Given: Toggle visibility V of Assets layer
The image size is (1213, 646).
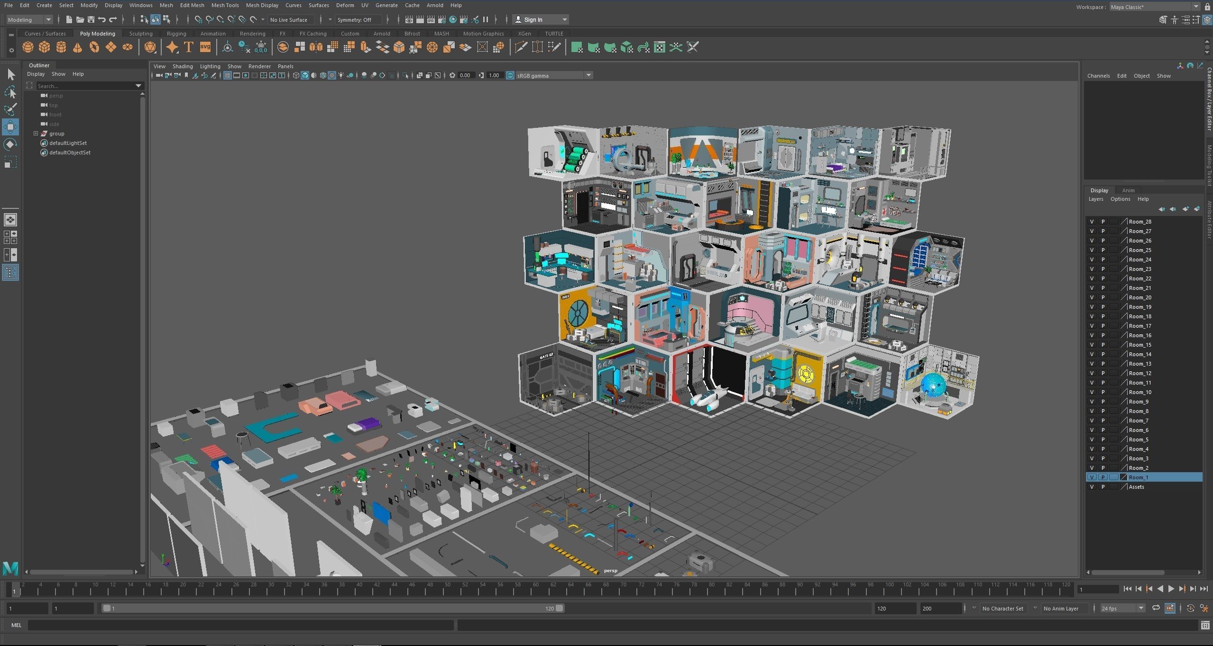Looking at the screenshot, I should (x=1092, y=487).
